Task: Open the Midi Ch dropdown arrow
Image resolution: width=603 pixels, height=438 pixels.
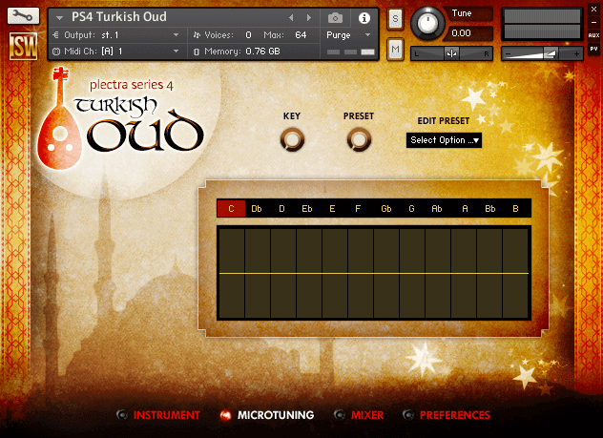Action: pyautogui.click(x=176, y=52)
